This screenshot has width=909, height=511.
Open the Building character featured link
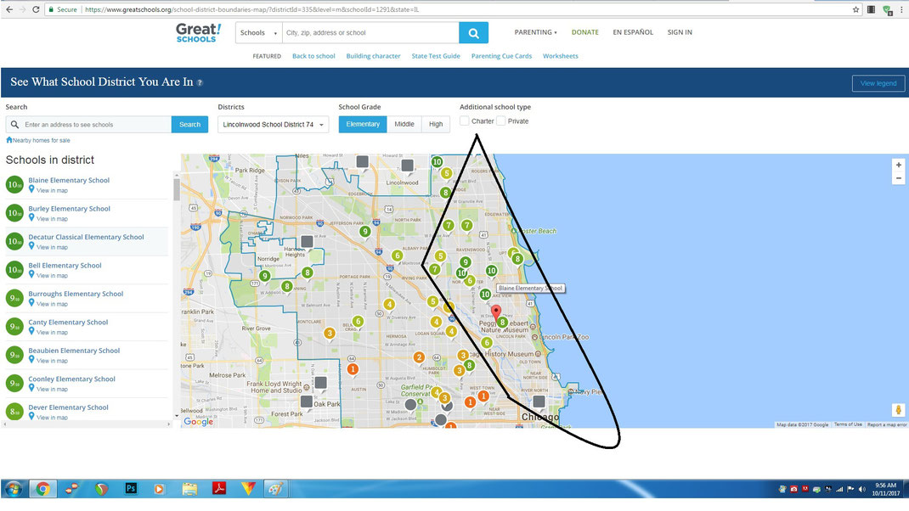point(373,56)
